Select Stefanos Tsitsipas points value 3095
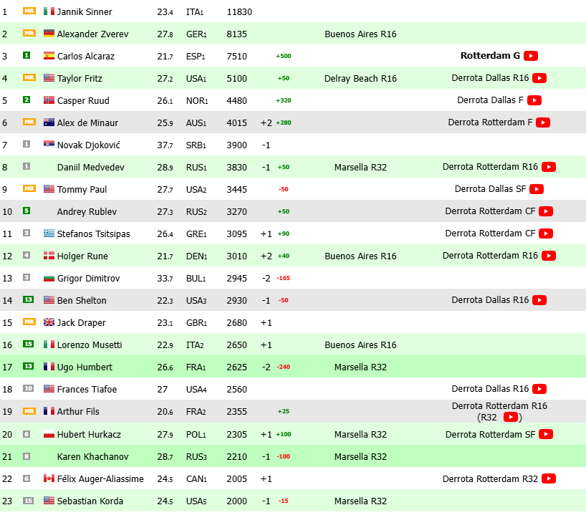 click(x=236, y=234)
